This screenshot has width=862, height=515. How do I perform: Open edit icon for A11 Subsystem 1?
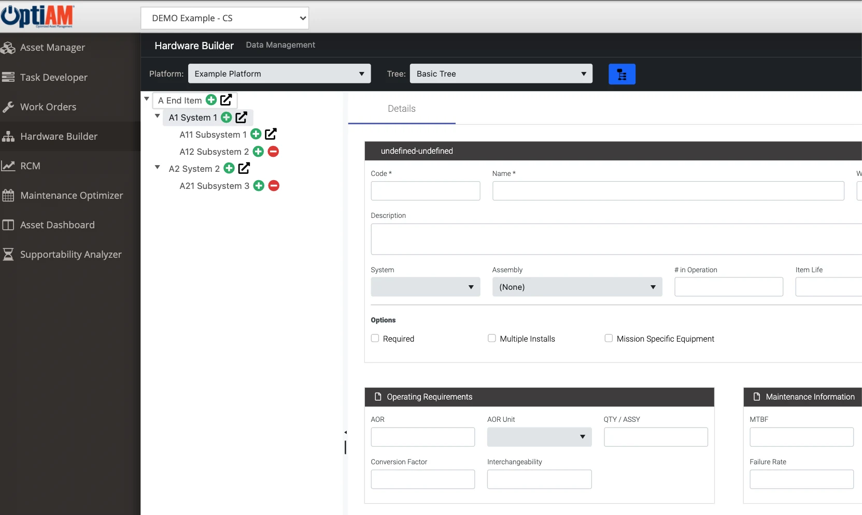[x=271, y=135]
